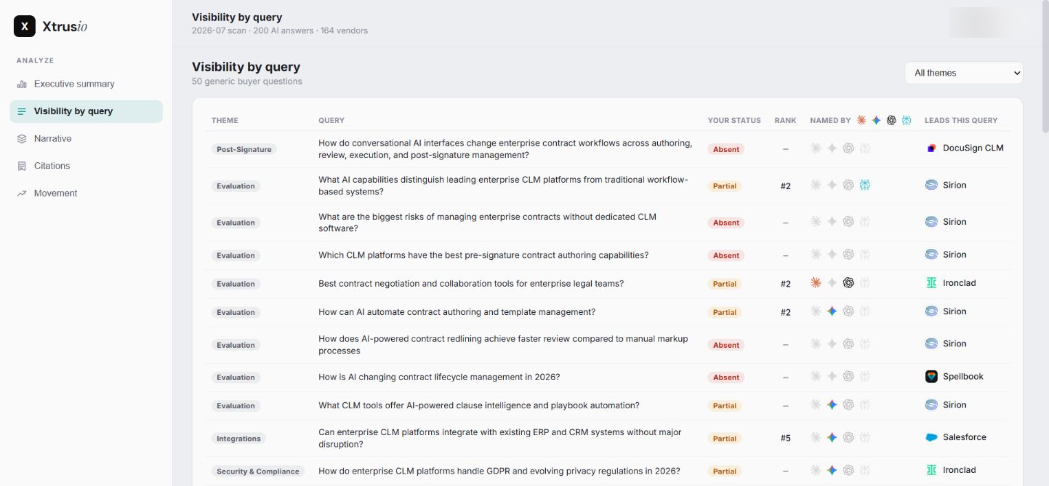Click the #5 rank value
The width and height of the screenshot is (1049, 486).
click(x=786, y=438)
